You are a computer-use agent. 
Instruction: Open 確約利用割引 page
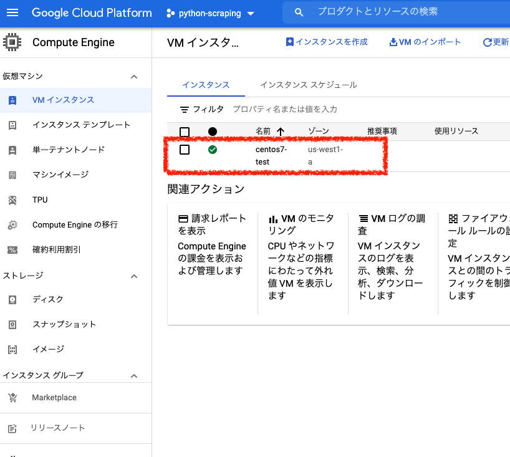[x=56, y=249]
